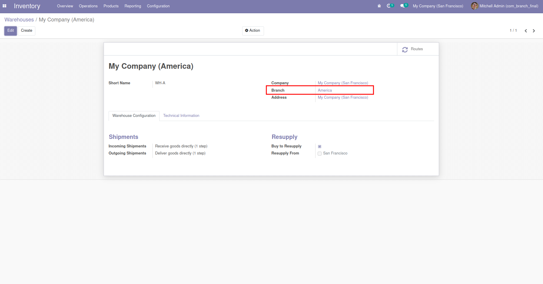This screenshot has height=284, width=543.
Task: Open the activities clock icon
Action: tap(389, 6)
